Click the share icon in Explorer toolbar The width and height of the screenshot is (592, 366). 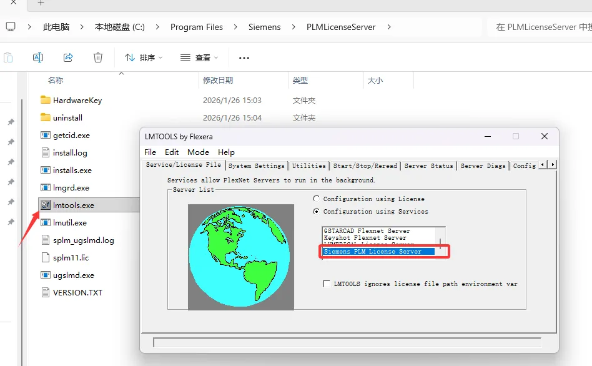pyautogui.click(x=68, y=57)
